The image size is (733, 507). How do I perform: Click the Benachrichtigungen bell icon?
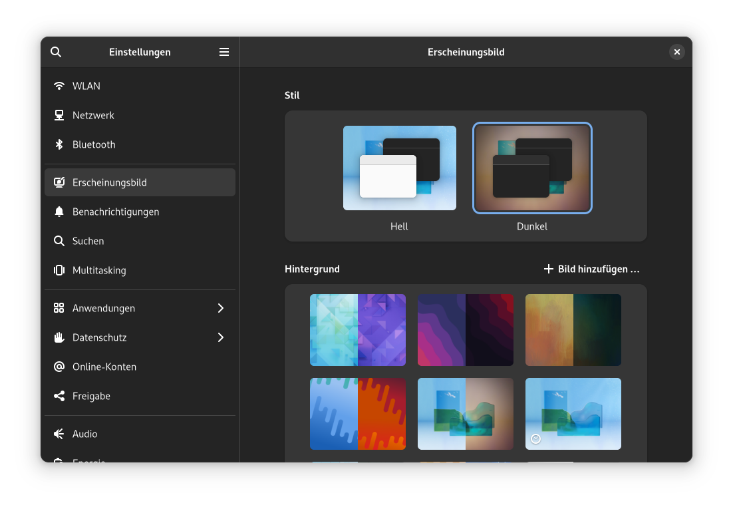click(59, 212)
